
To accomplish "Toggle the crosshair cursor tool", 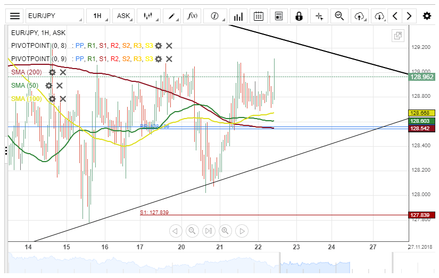I will pyautogui.click(x=319, y=16).
